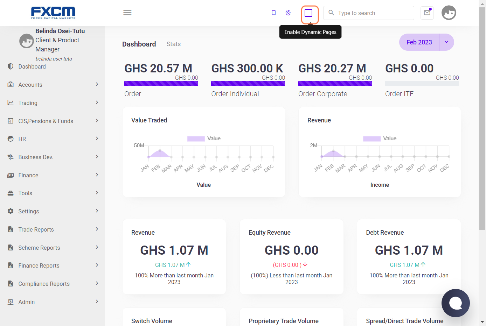Click FEB point on Value Traded chart
The width and height of the screenshot is (486, 326).
pyautogui.click(x=160, y=150)
